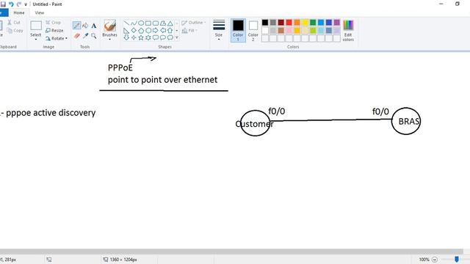Choose the Curve shape

(x=134, y=23)
